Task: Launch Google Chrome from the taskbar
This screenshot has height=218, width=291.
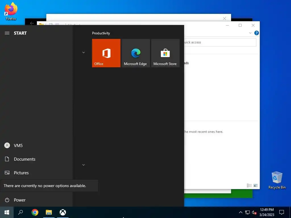Action: 35,212
